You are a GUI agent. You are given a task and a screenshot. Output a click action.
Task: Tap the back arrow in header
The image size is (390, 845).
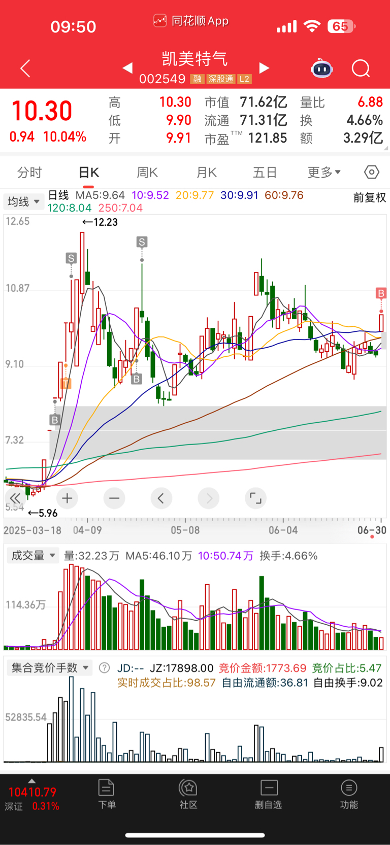25,68
